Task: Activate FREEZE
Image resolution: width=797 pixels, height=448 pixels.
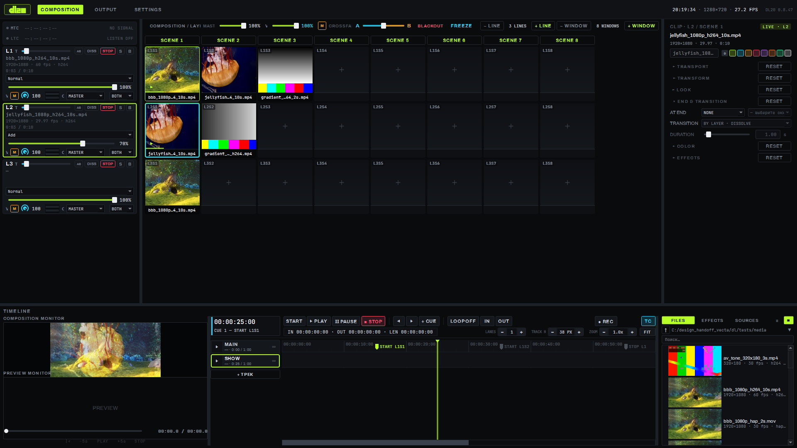Action: pos(461,26)
